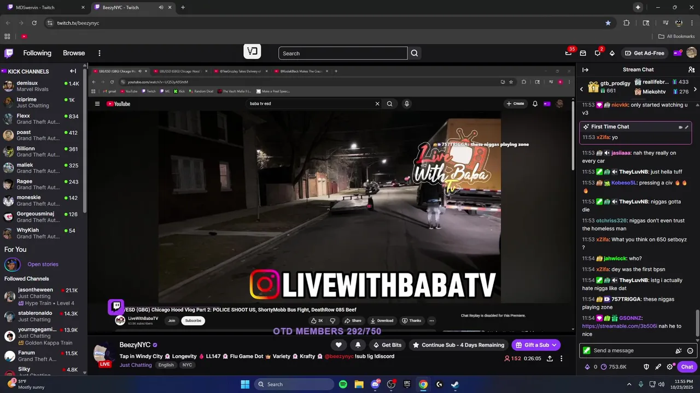Show previous gift leaderboard entry
This screenshot has width=700, height=393.
(581, 88)
